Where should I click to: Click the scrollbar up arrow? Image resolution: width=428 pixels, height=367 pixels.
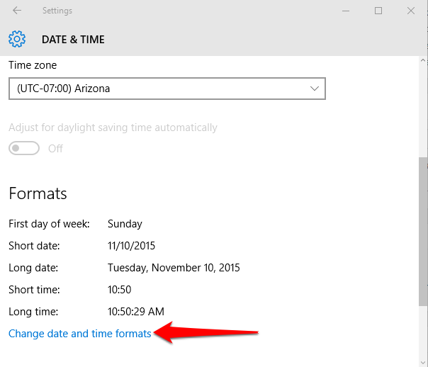pyautogui.click(x=423, y=60)
